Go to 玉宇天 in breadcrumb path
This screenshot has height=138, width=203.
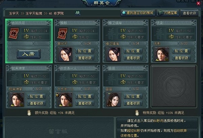14,13
